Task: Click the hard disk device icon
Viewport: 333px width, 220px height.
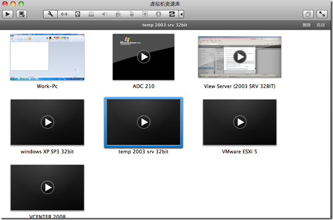Action: click(x=78, y=14)
